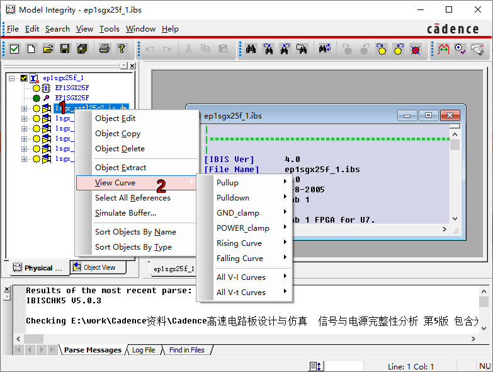Open help via yellow question mark icon
Image resolution: width=493 pixels, height=372 pixels.
[x=122, y=49]
